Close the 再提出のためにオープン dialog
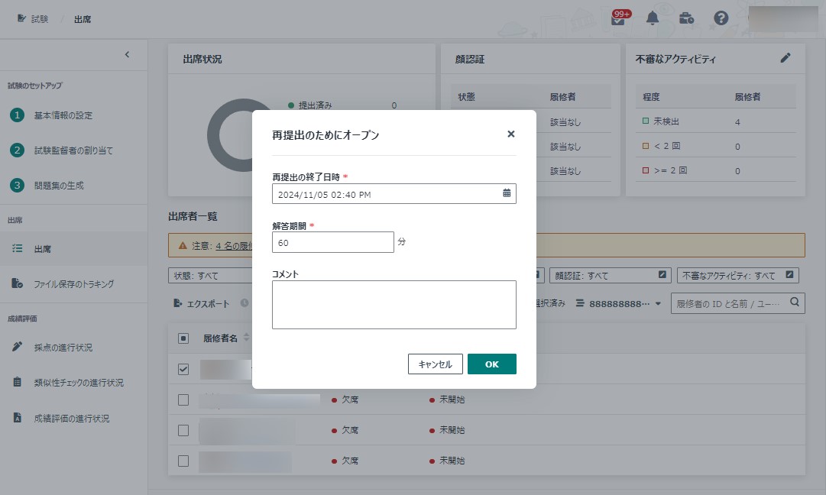Screen dimensions: 826x495 click(x=511, y=134)
